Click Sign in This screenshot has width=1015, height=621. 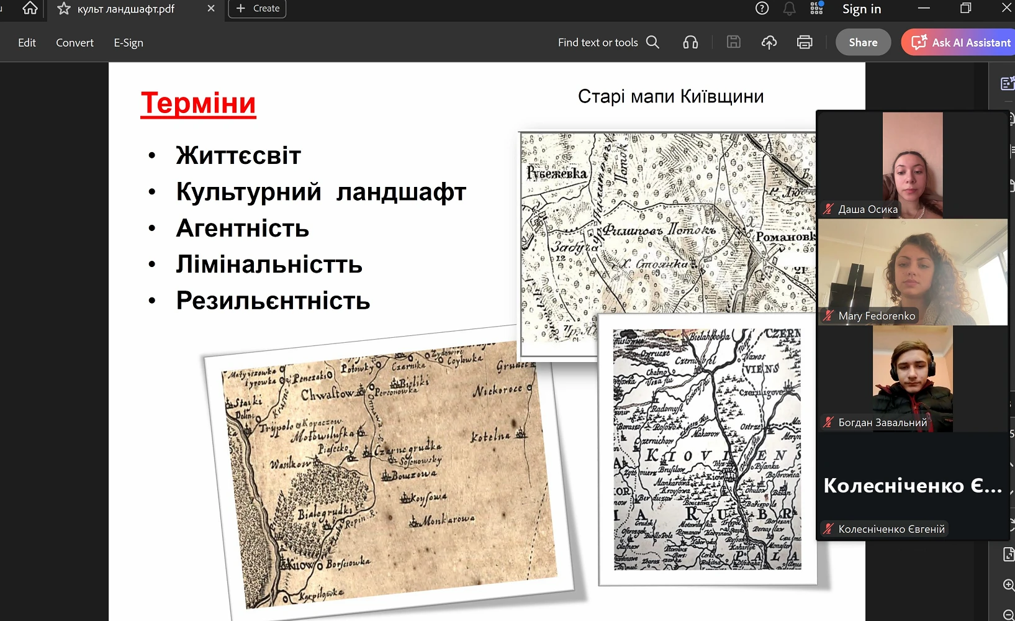861,9
